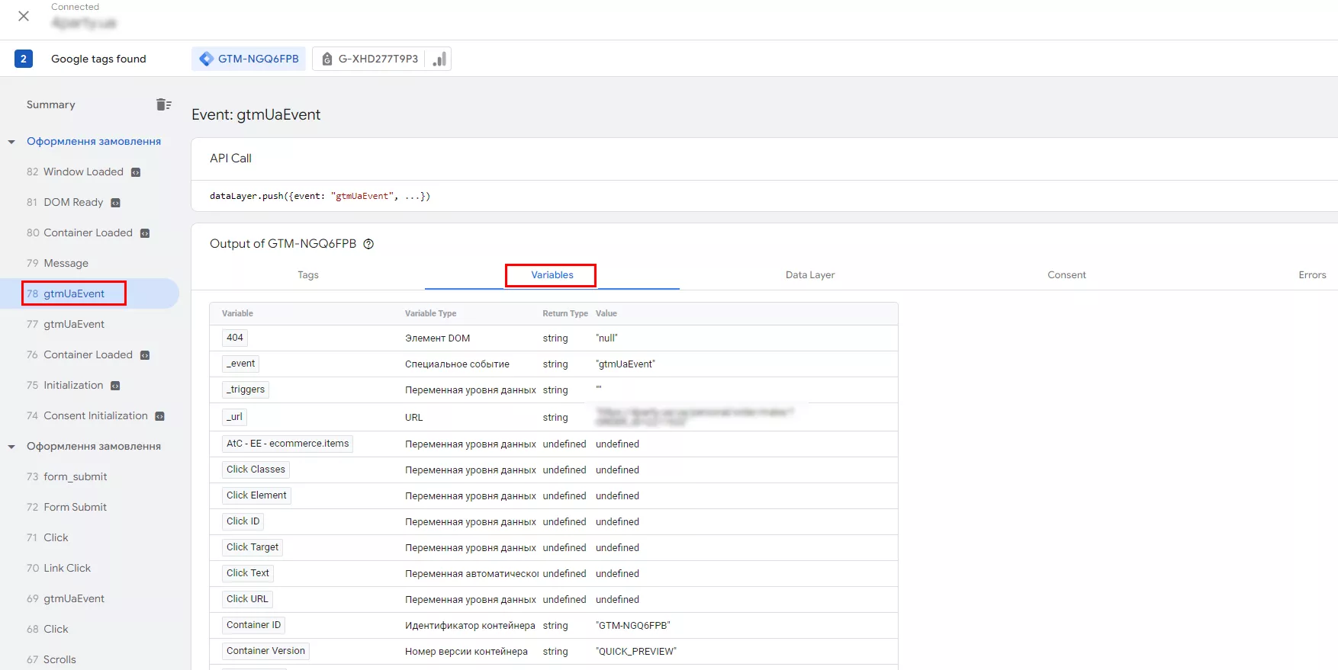Viewport: 1338px width, 670px height.
Task: Click the Элемент DOM type cell
Action: click(437, 338)
